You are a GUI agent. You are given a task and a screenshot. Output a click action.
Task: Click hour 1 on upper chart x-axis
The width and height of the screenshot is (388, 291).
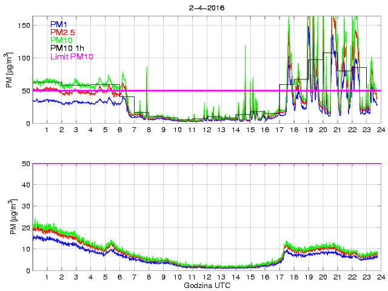[47, 130]
